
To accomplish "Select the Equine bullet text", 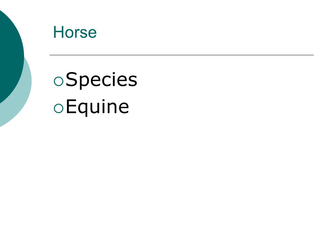I will [97, 107].
